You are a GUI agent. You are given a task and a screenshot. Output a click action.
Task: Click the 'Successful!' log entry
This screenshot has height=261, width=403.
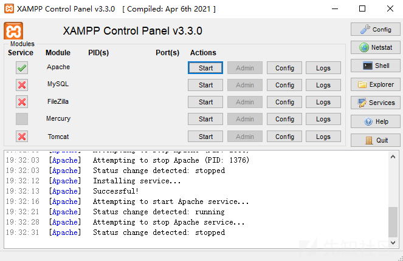point(115,191)
